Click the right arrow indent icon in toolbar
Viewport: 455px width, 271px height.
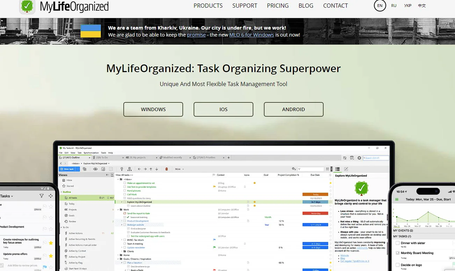pos(145,169)
